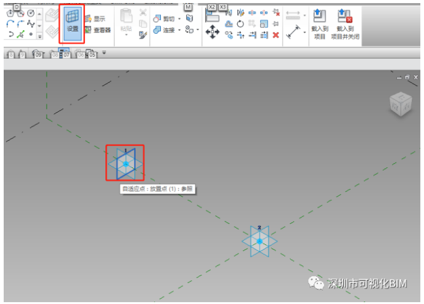Select the circumscribed polygon draw tool

tap(20, 13)
